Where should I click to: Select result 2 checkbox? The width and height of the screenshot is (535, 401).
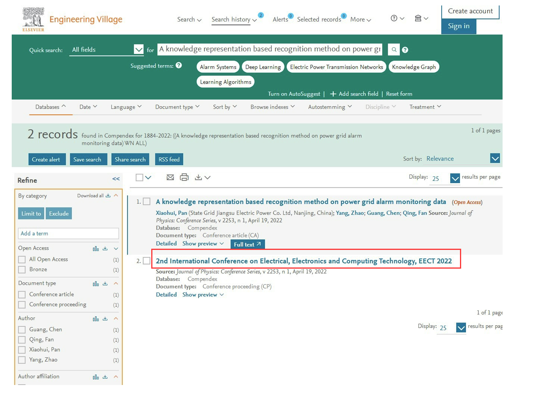click(x=147, y=261)
